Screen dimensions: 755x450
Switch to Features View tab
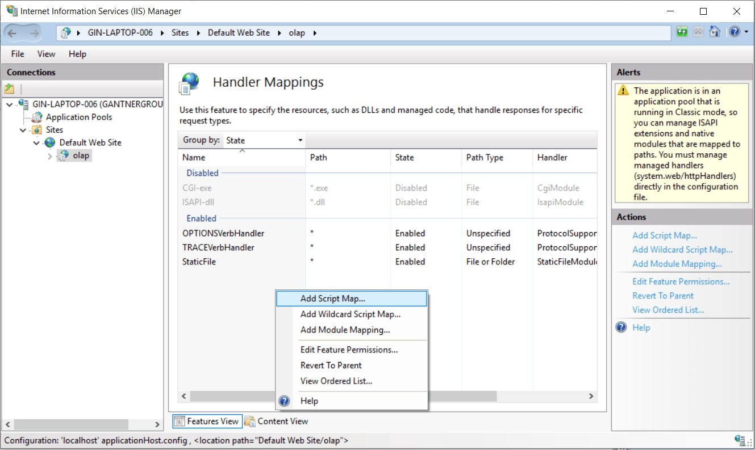point(207,421)
